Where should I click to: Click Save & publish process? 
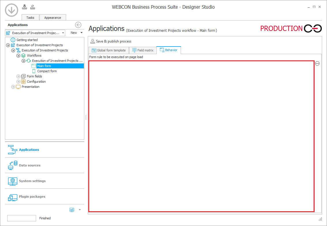pyautogui.click(x=111, y=41)
